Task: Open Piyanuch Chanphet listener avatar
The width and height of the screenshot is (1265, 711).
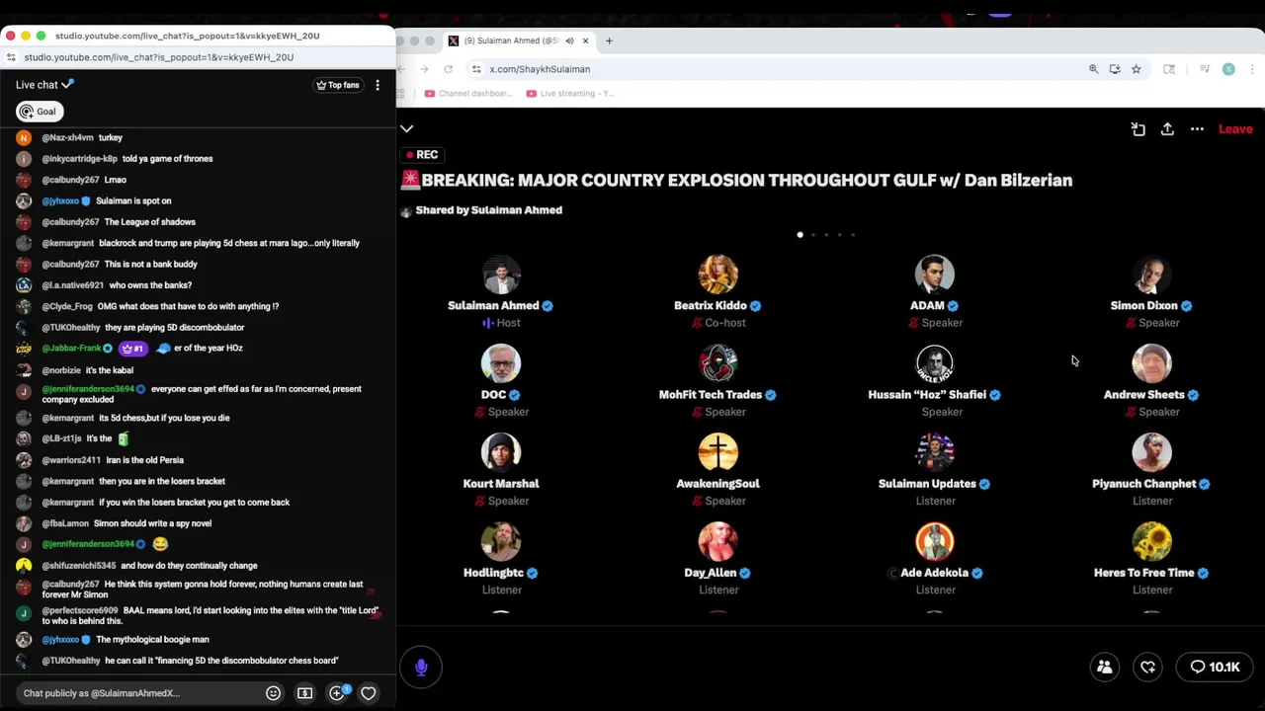Action: click(1151, 453)
